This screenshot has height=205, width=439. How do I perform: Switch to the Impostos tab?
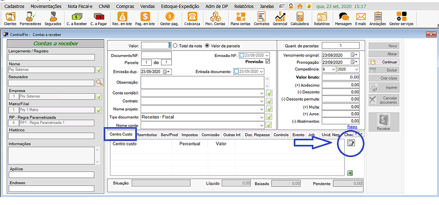click(x=190, y=135)
